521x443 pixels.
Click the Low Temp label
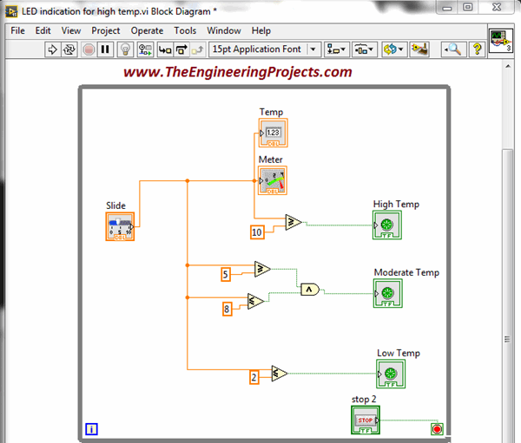(399, 353)
